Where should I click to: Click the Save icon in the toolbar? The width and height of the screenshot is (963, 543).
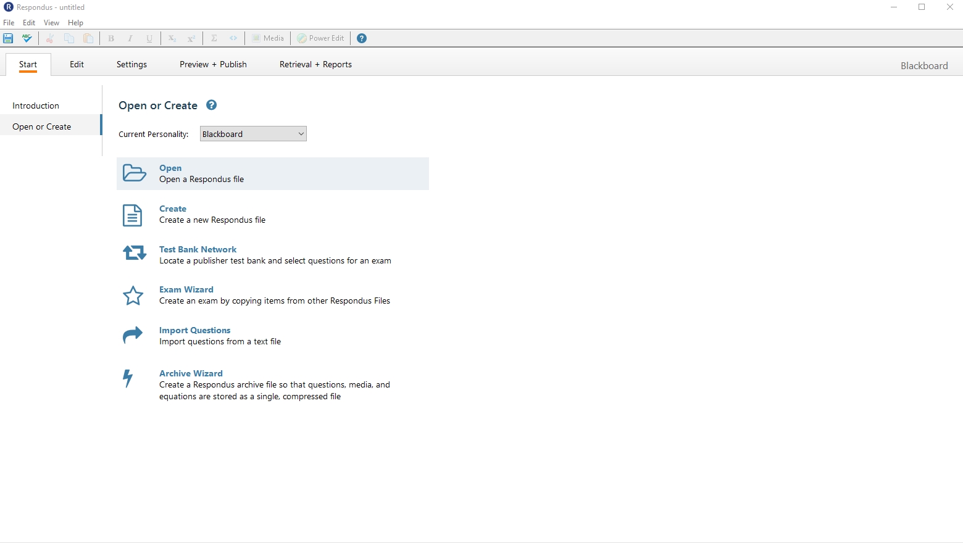click(x=8, y=38)
